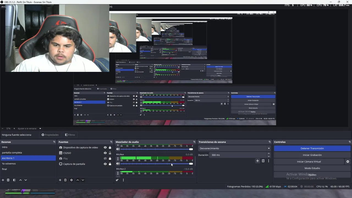Open transition properties three-dot icon
352x198 pixels.
pyautogui.click(x=268, y=161)
